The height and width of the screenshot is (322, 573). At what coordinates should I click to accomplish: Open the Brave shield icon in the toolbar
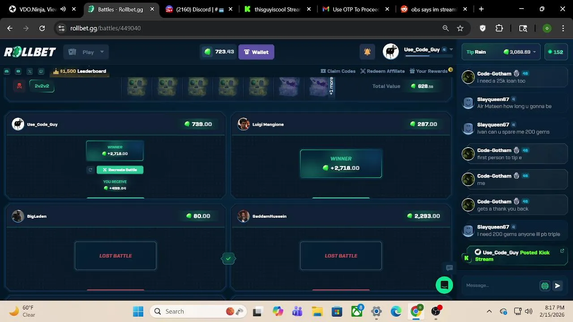click(x=483, y=28)
